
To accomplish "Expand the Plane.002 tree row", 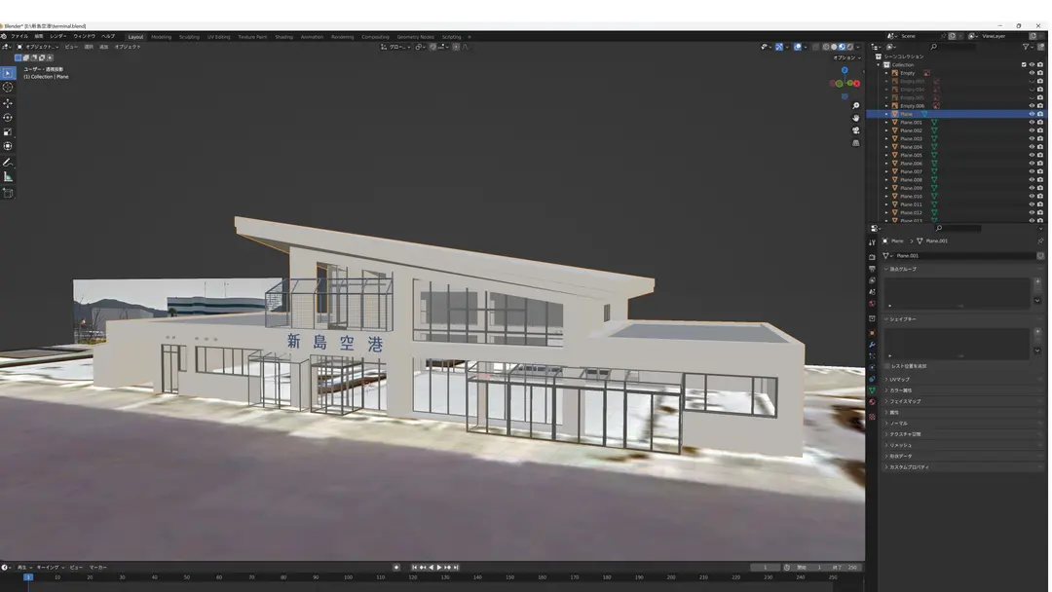I will click(x=886, y=130).
